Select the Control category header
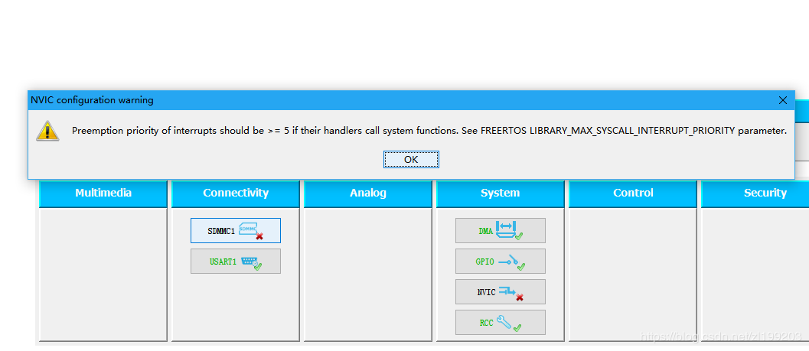809x351 pixels. (x=632, y=193)
